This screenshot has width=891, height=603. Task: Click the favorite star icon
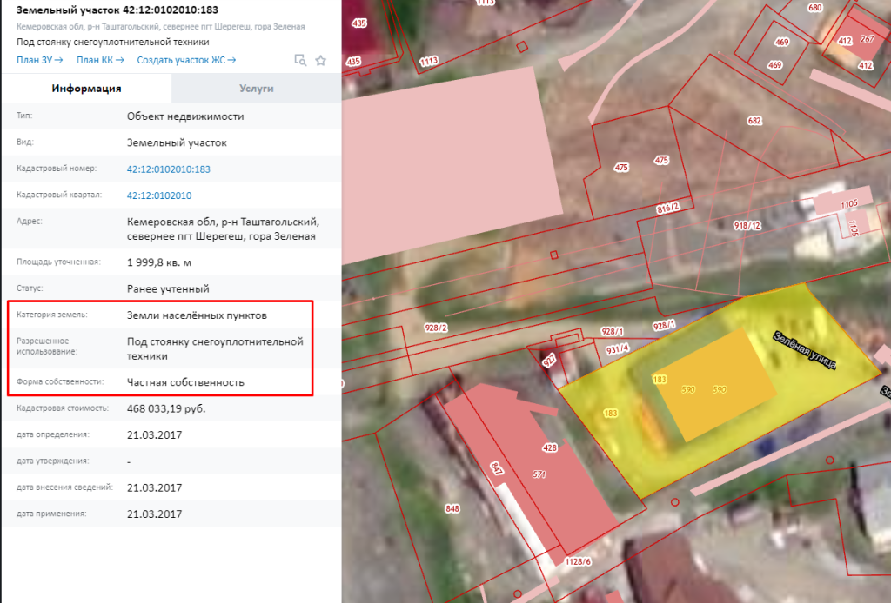pyautogui.click(x=320, y=60)
